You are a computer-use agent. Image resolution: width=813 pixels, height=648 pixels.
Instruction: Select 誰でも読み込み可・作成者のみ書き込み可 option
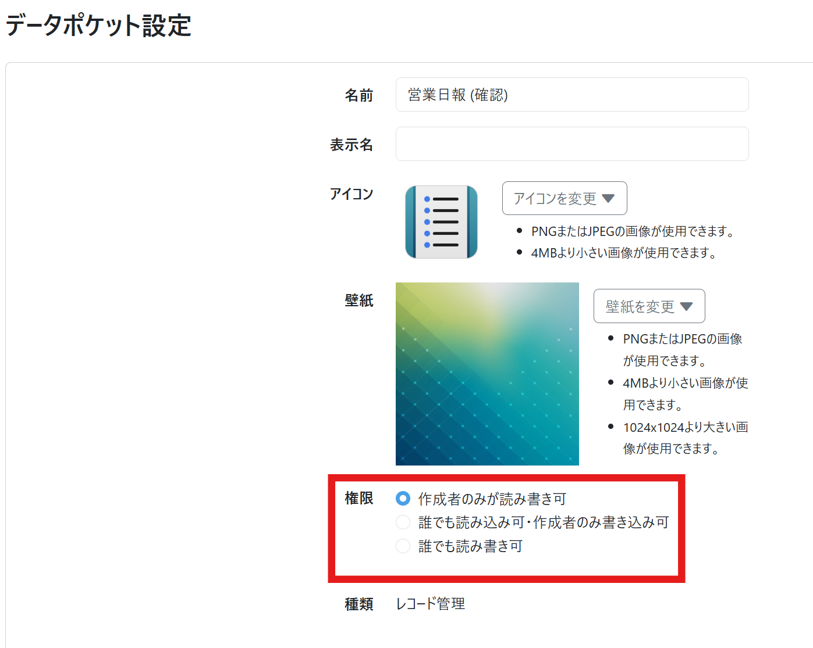coord(403,522)
